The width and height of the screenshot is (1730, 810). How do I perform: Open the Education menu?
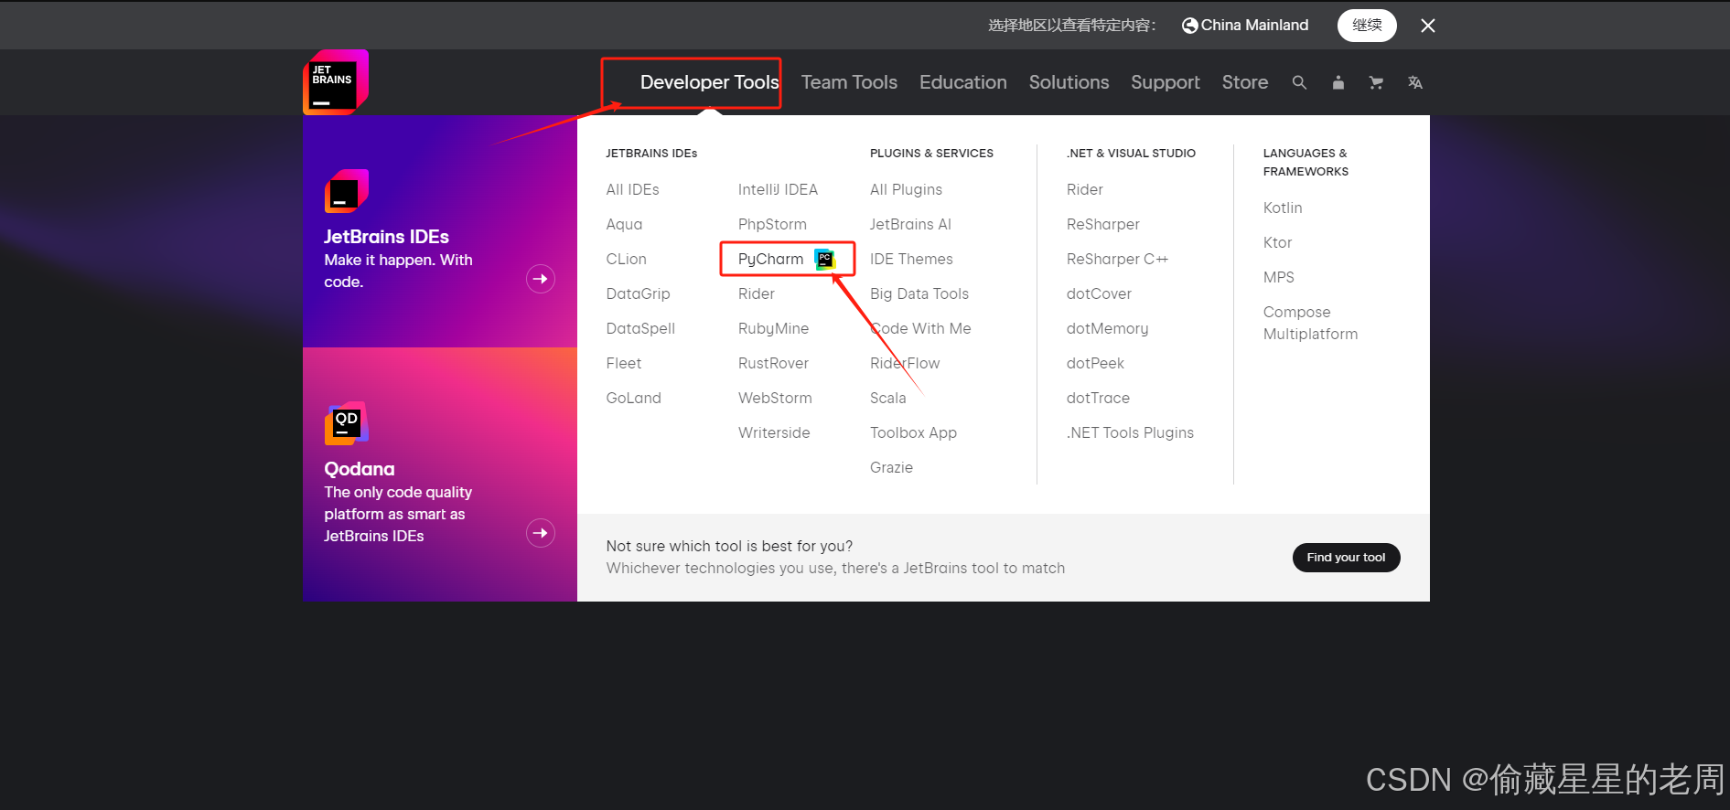962,82
